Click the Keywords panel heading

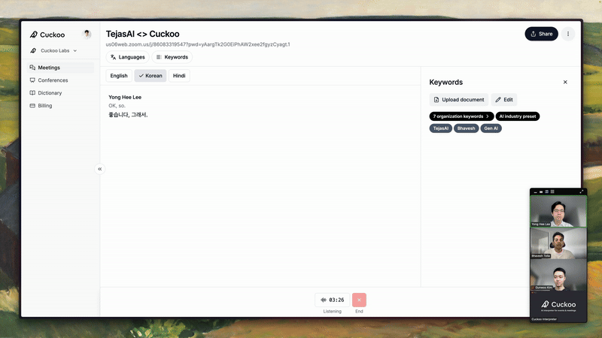tap(445, 82)
